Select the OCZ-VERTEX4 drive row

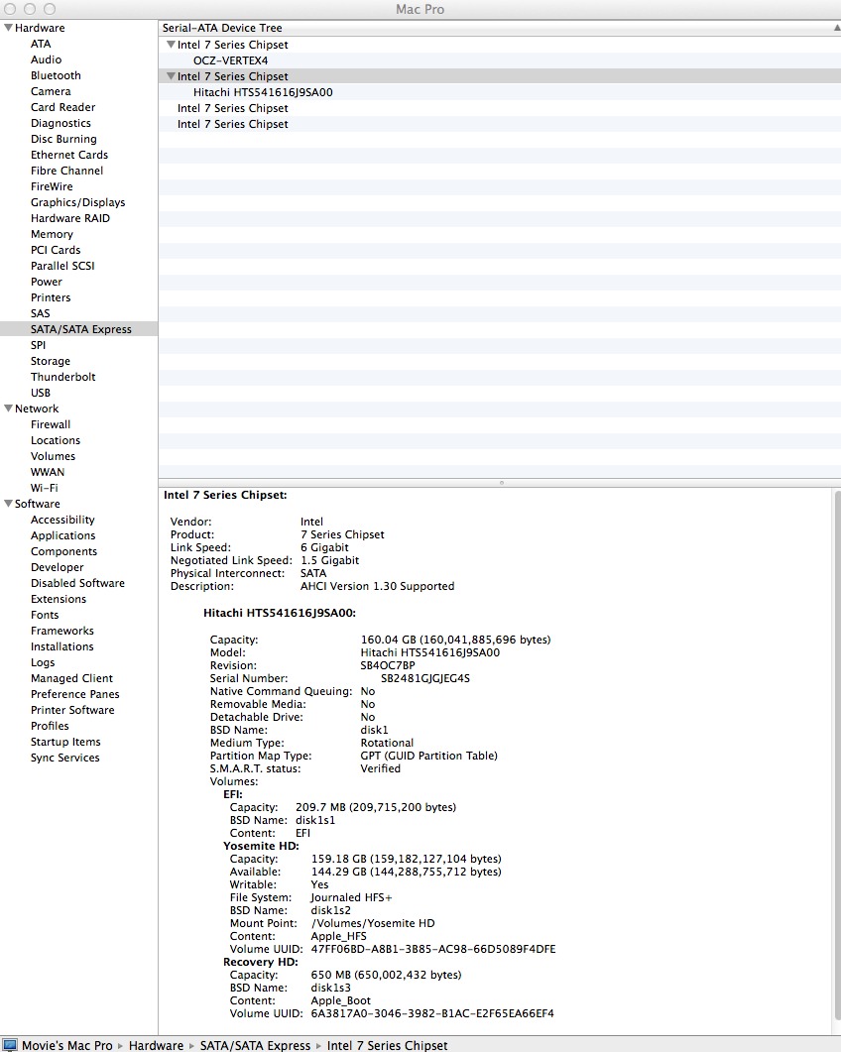pyautogui.click(x=500, y=60)
